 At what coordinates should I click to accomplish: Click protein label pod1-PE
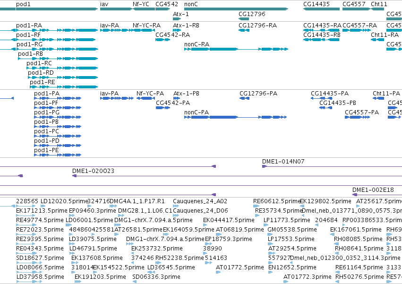(46, 151)
